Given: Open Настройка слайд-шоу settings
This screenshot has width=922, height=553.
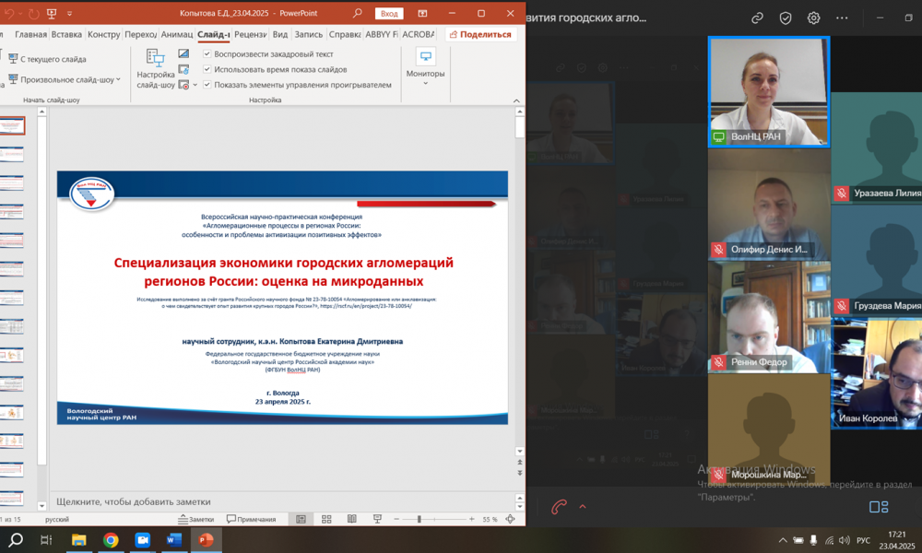Looking at the screenshot, I should pos(155,69).
